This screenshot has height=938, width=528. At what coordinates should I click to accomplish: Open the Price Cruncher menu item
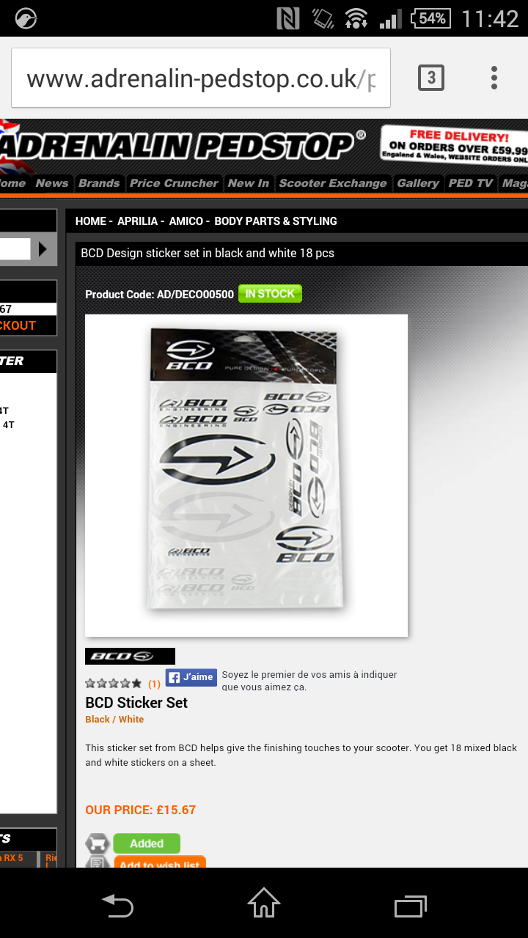(174, 183)
